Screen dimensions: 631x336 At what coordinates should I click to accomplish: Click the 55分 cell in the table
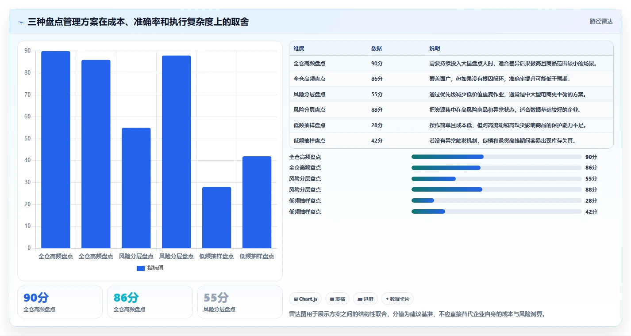[x=377, y=94]
